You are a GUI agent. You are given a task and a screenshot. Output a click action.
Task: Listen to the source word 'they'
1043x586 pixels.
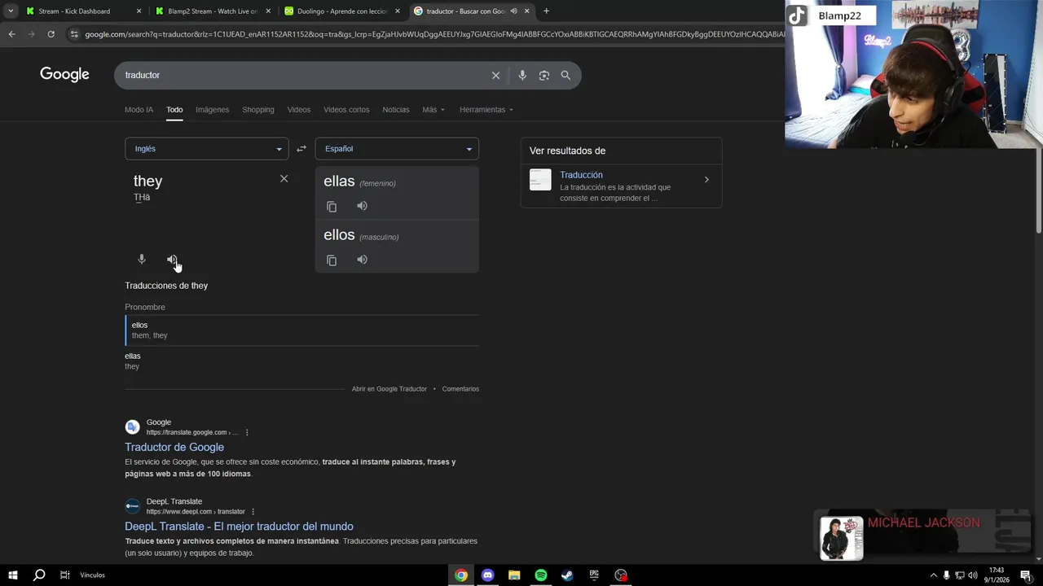pos(172,260)
